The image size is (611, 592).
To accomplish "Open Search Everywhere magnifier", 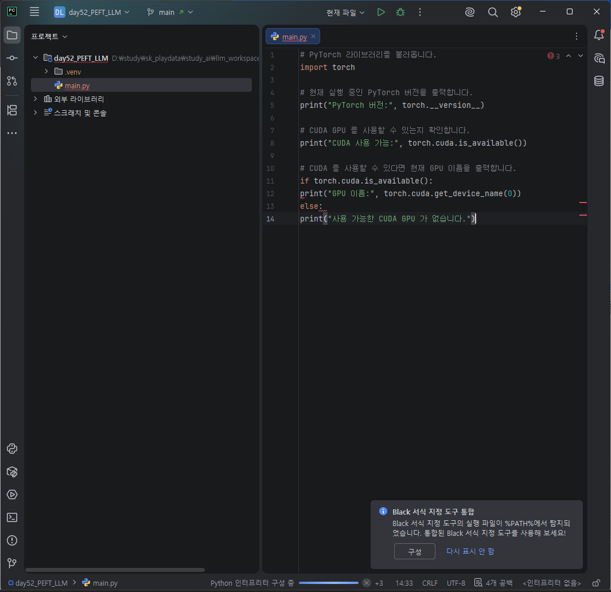I will (x=493, y=12).
